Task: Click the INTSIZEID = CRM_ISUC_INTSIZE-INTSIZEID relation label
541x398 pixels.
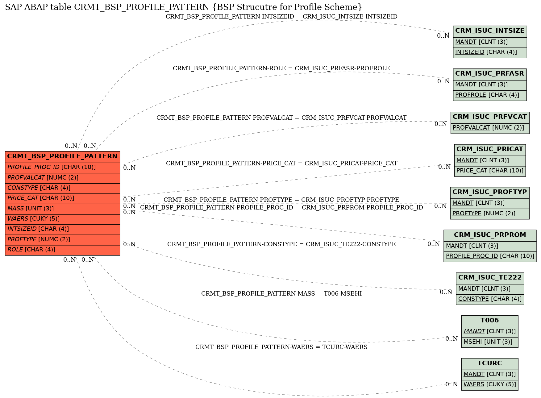Action: click(281, 17)
